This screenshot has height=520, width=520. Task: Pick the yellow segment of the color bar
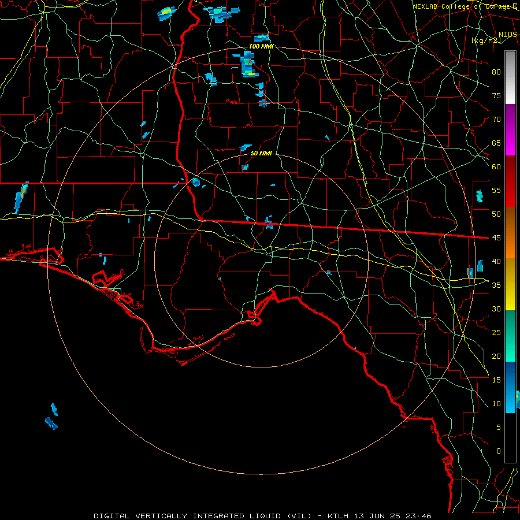coord(510,284)
